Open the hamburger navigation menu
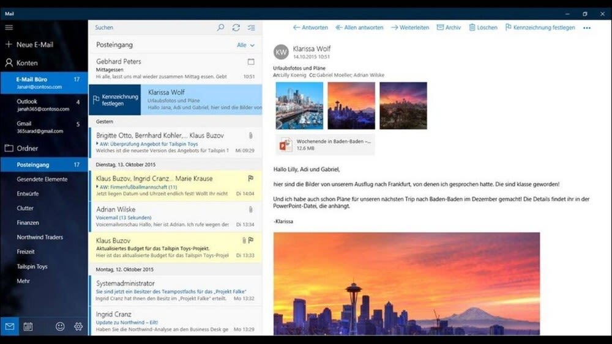This screenshot has height=344, width=612. [x=9, y=27]
